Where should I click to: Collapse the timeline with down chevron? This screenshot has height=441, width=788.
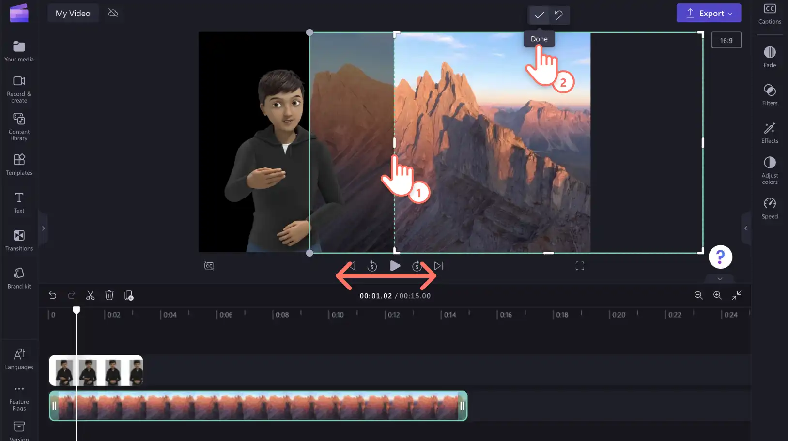pyautogui.click(x=720, y=279)
